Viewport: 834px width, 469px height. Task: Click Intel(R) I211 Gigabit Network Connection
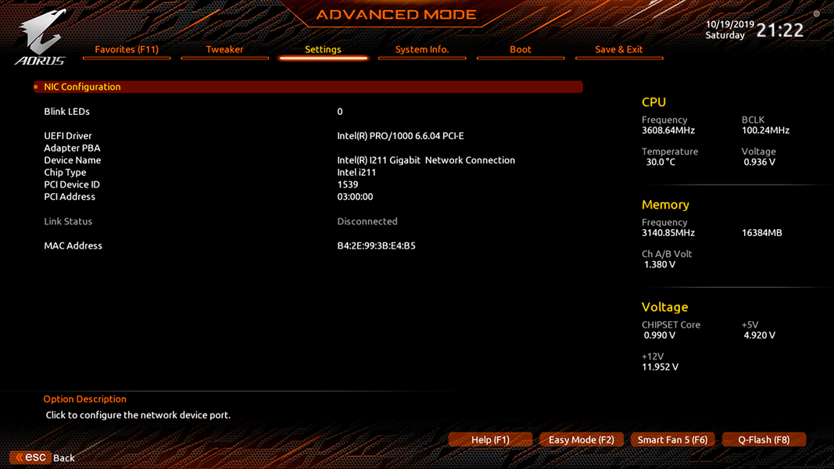[426, 160]
